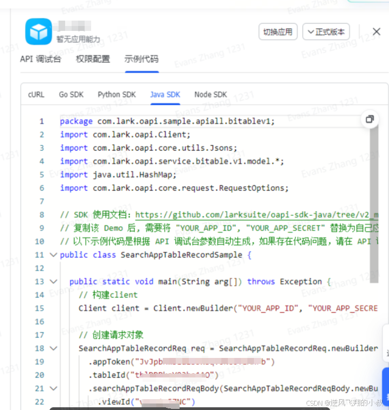Click the blue cube app icon
The width and height of the screenshot is (389, 410).
[39, 31]
